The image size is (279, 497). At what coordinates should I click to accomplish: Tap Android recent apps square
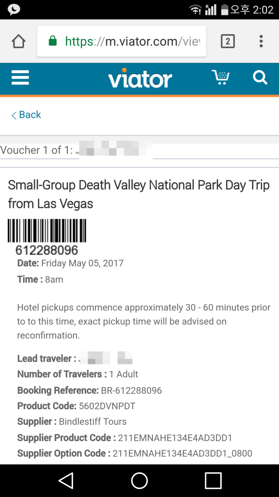click(213, 481)
